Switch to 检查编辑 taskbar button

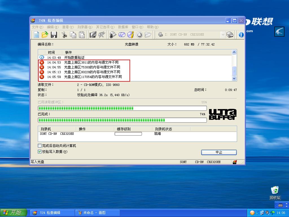pyautogui.click(x=52, y=213)
